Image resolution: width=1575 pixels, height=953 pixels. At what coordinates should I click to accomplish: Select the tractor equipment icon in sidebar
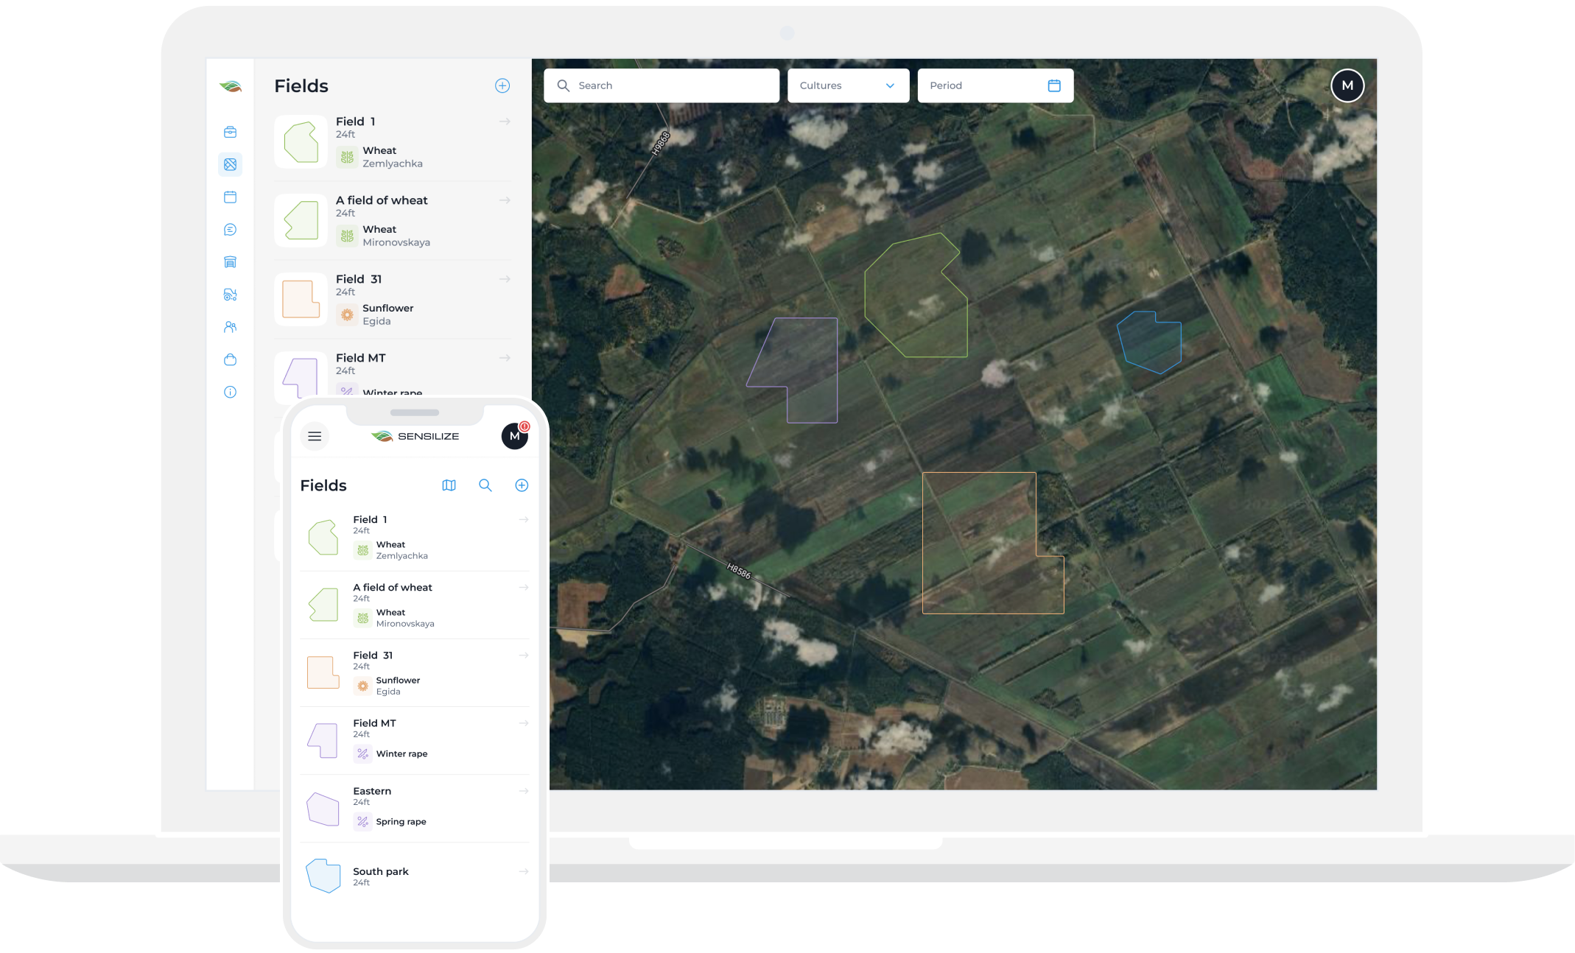230,294
